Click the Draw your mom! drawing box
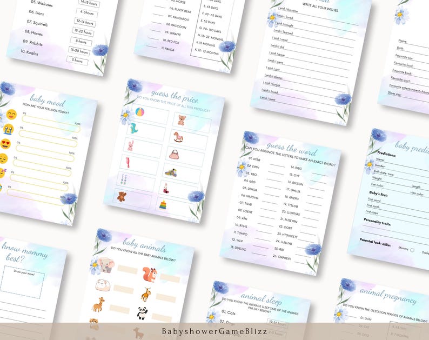Screen dimensions: 429x340 (x=23, y=282)
